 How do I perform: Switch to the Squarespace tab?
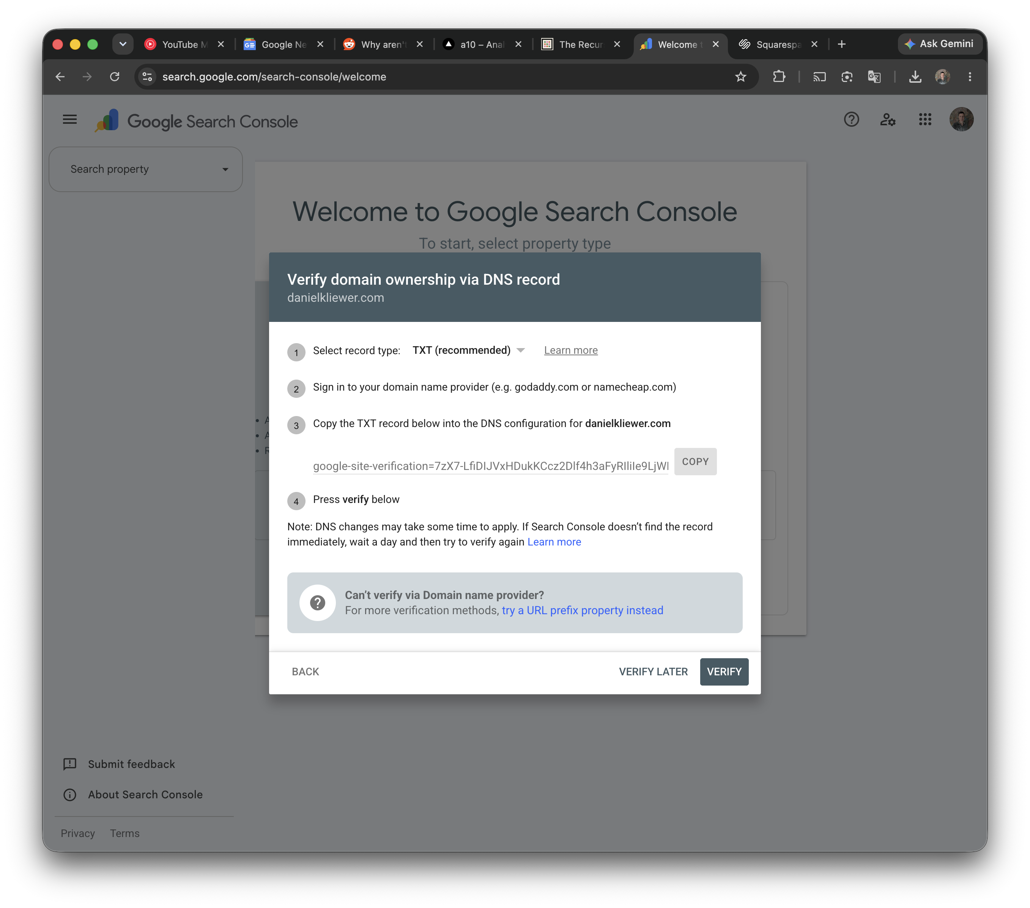(x=778, y=44)
